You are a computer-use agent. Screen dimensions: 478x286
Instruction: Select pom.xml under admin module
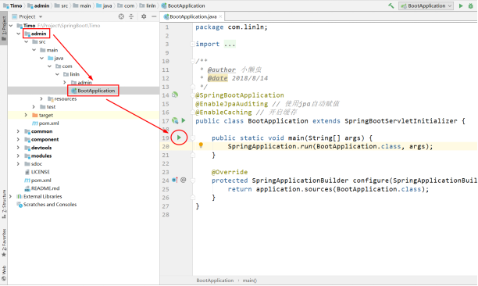tap(45, 123)
